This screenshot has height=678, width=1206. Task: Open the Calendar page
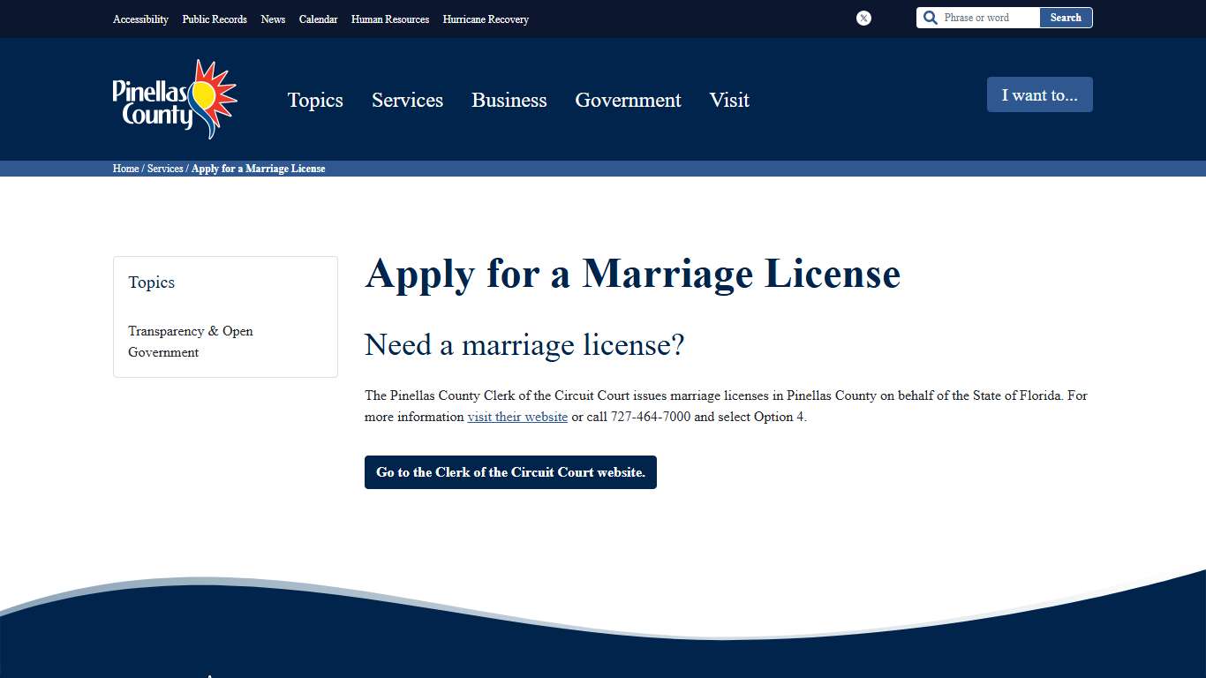(x=318, y=19)
